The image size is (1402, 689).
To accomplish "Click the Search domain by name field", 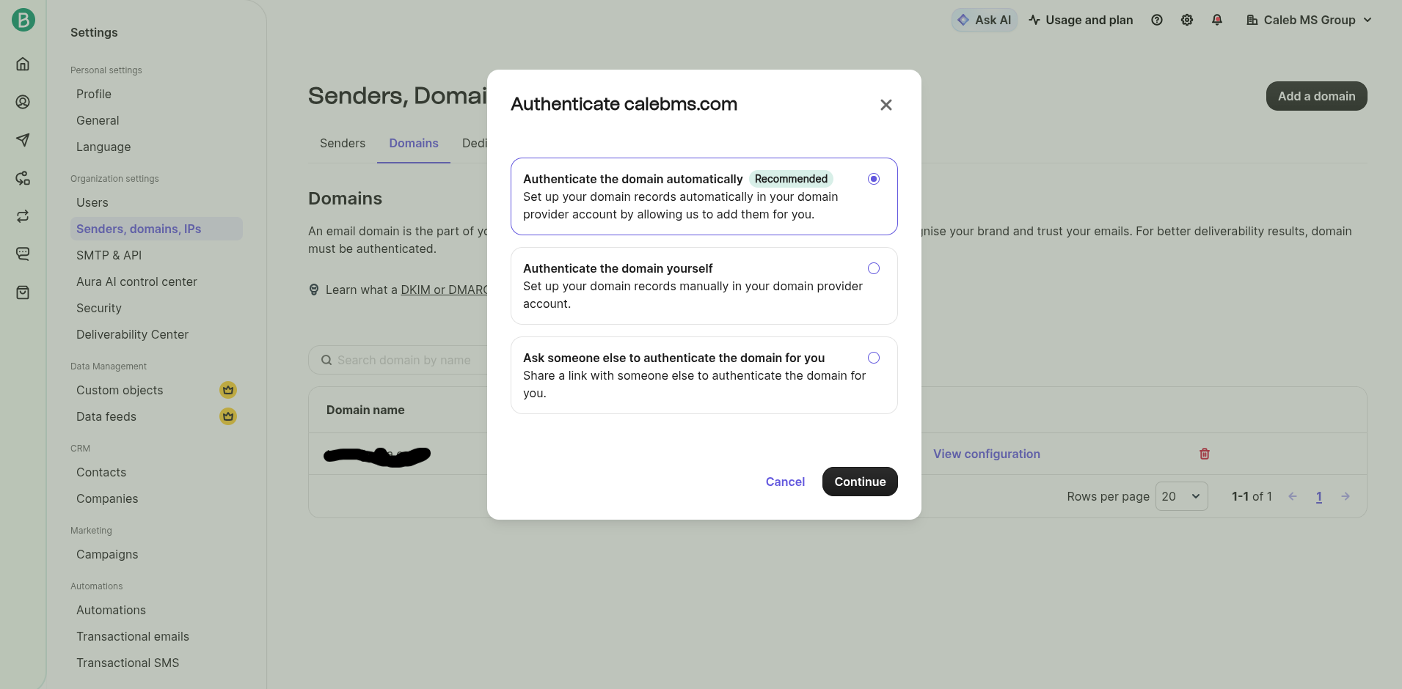I will pyautogui.click(x=398, y=360).
